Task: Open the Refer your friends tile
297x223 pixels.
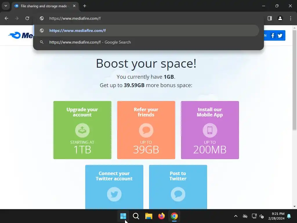Action: click(x=146, y=130)
